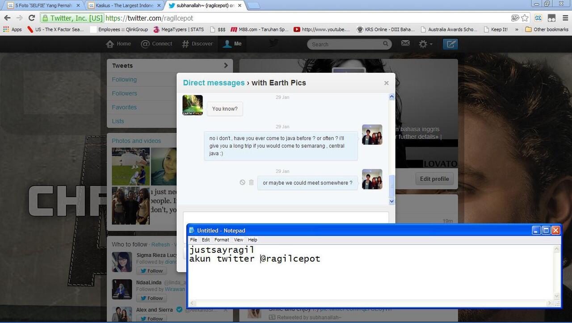The width and height of the screenshot is (572, 323).
Task: Open the M88.com bookmark
Action: [260, 29]
